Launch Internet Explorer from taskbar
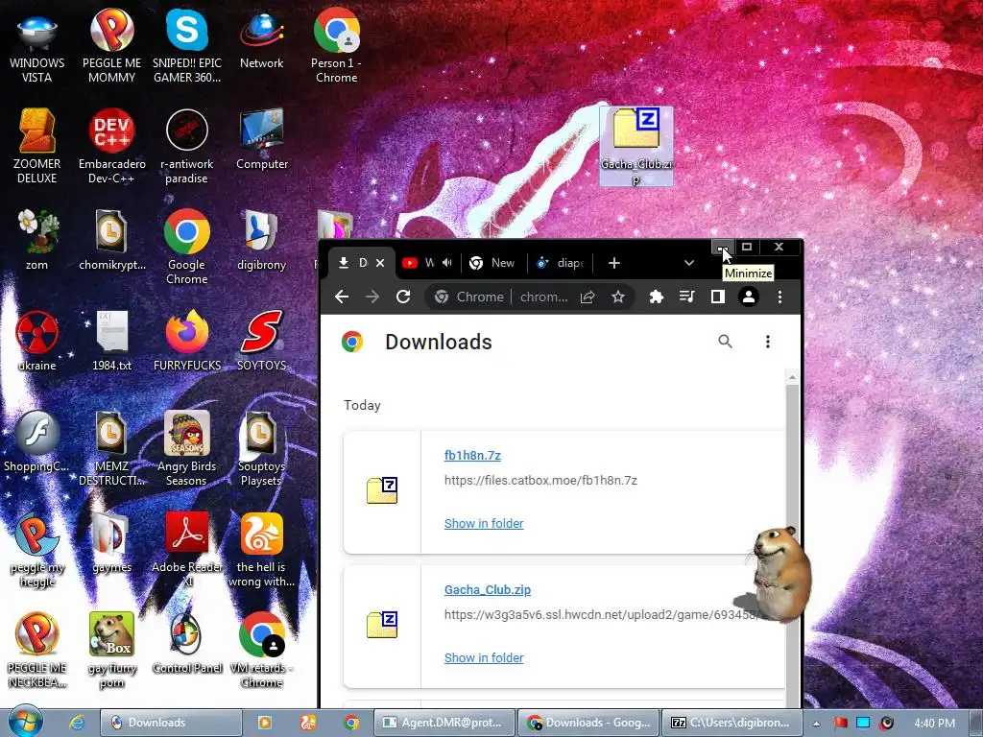Image resolution: width=983 pixels, height=737 pixels. tap(77, 723)
